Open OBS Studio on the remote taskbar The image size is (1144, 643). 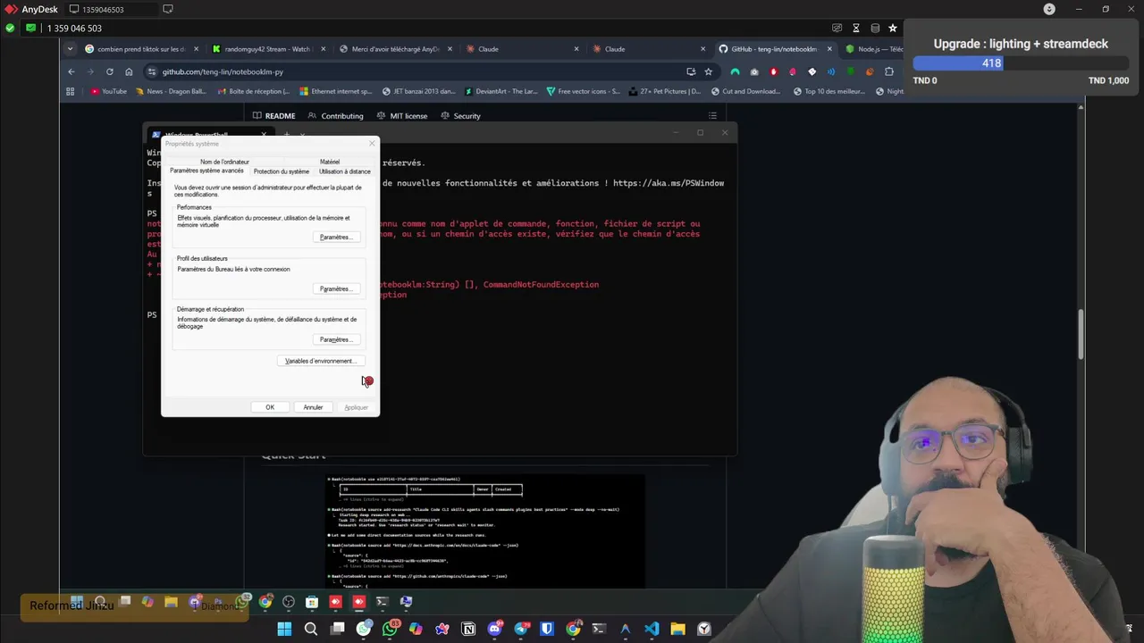pos(288,602)
